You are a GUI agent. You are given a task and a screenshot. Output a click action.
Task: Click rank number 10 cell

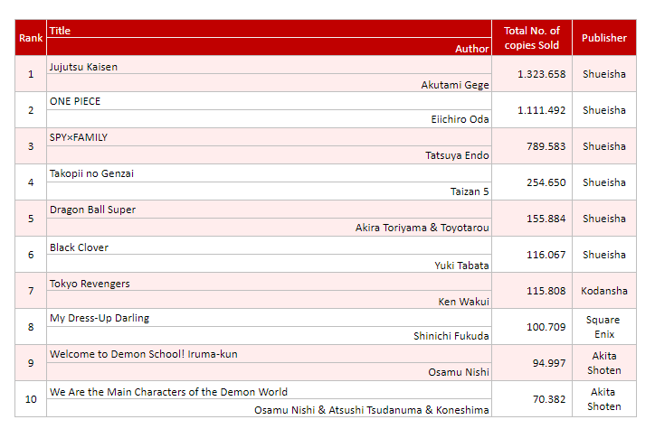pos(31,399)
